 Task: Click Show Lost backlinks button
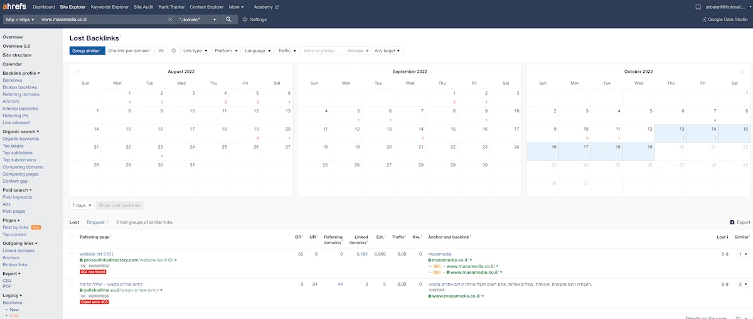click(x=120, y=205)
